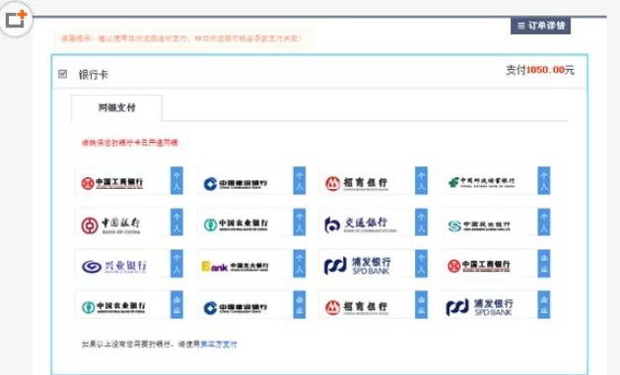Choose 中国农业银行 personal (个人) option
Viewport: 620px width, 375px height.
pyautogui.click(x=251, y=222)
